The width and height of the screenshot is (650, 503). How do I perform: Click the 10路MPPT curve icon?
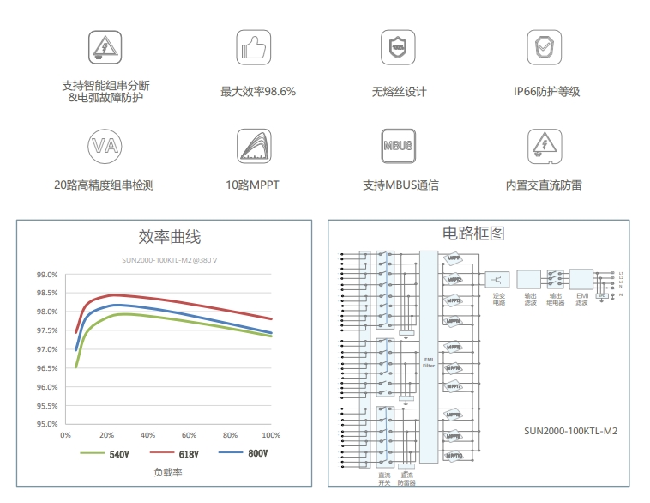251,145
